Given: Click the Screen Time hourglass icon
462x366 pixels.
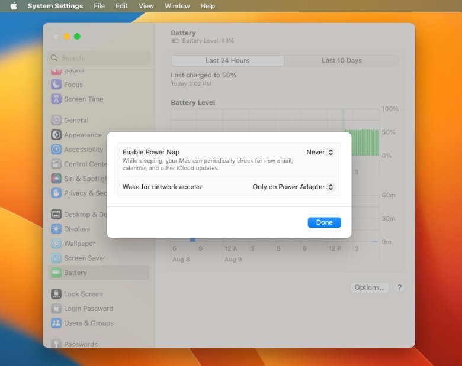Looking at the screenshot, I should (56, 99).
